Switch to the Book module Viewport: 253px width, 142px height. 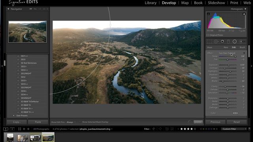coord(198,3)
